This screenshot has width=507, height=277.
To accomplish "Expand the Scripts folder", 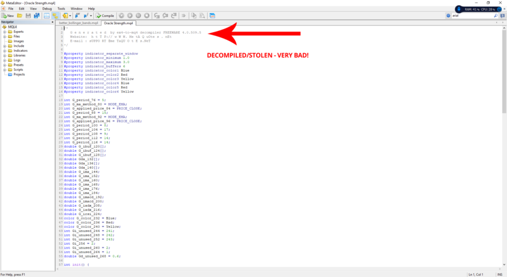I will (4, 70).
